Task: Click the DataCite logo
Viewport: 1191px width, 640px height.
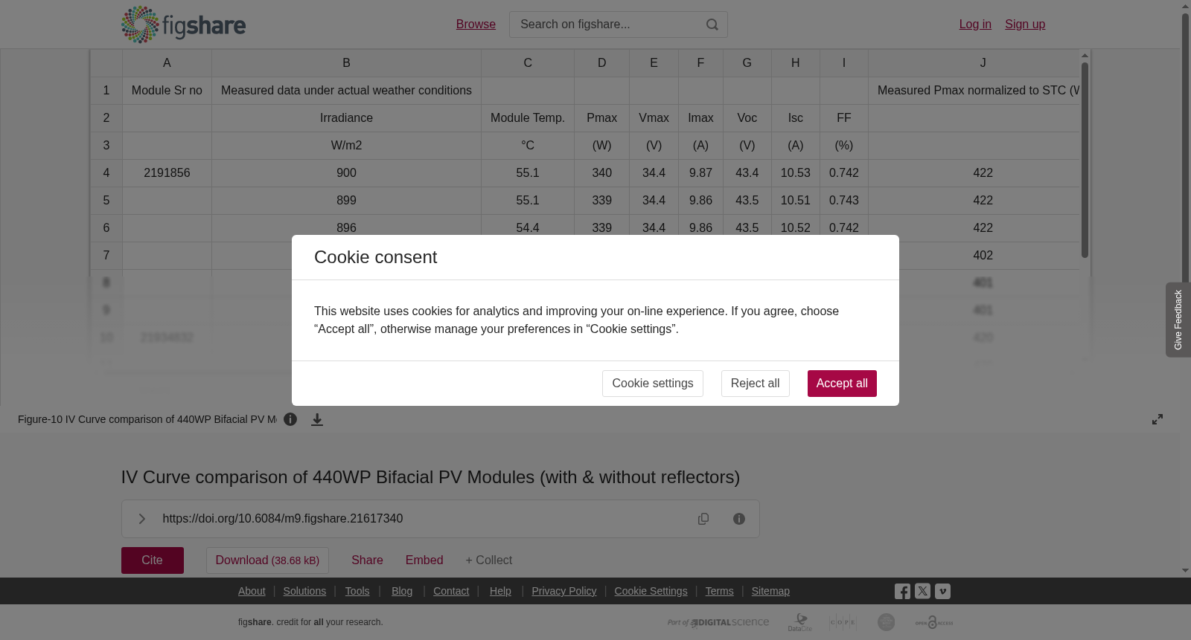Action: point(800,622)
